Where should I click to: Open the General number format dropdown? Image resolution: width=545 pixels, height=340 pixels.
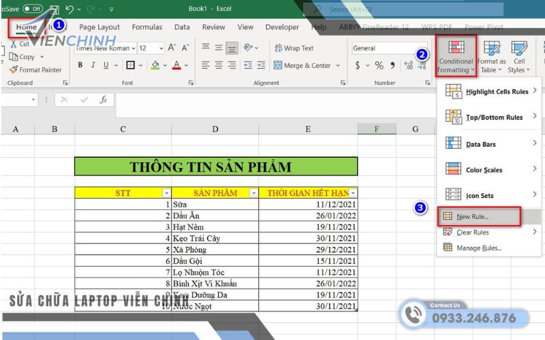(x=388, y=48)
